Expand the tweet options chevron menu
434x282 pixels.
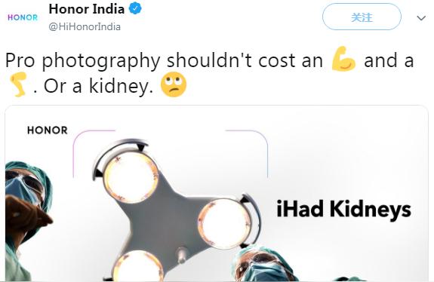tap(421, 18)
